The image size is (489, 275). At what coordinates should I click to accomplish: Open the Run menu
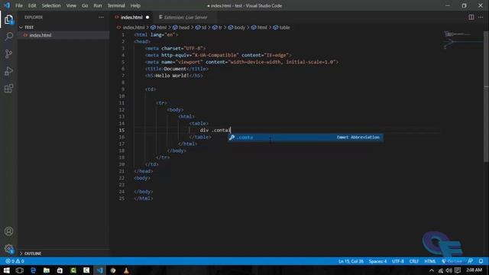click(98, 5)
